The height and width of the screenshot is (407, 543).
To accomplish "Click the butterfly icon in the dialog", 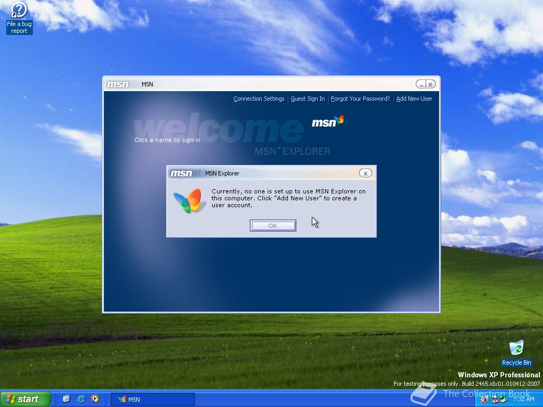I will click(188, 201).
